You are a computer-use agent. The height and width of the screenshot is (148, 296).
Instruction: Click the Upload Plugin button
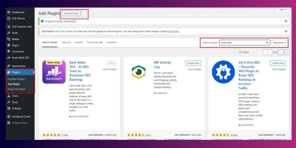[71, 13]
